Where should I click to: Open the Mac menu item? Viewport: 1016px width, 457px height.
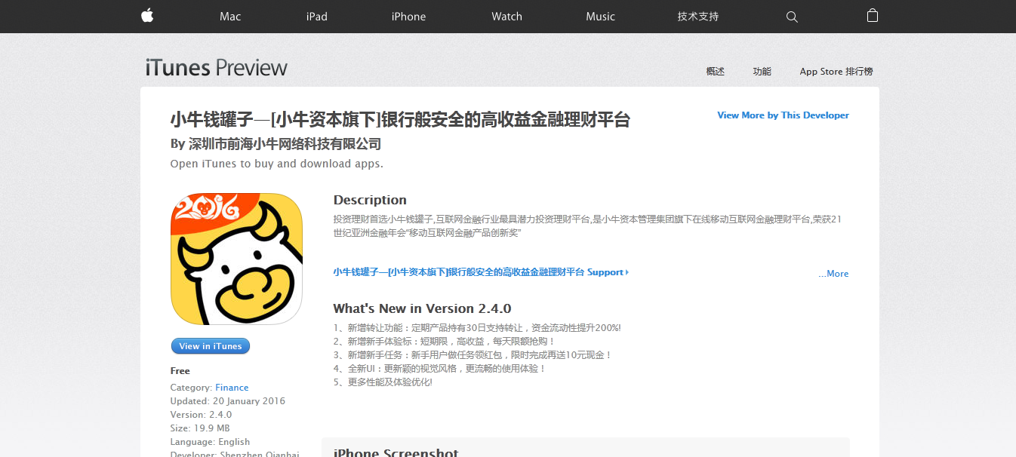coord(230,17)
